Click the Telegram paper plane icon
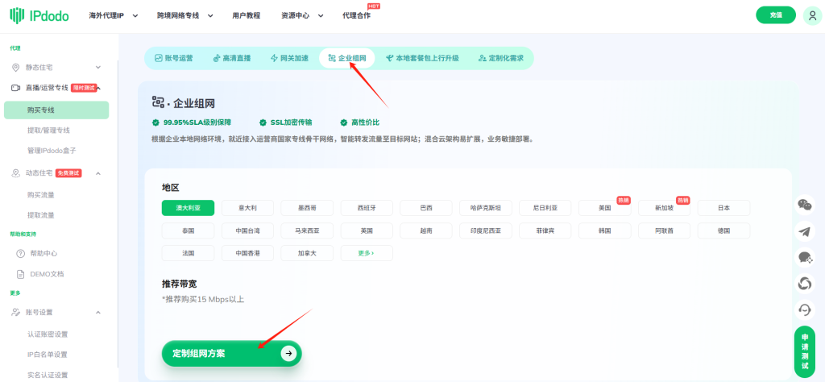The width and height of the screenshot is (825, 382). (x=805, y=231)
